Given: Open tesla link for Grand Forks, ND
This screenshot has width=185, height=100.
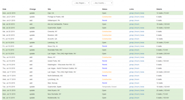Looking at the screenshot, I should click(x=142, y=61).
